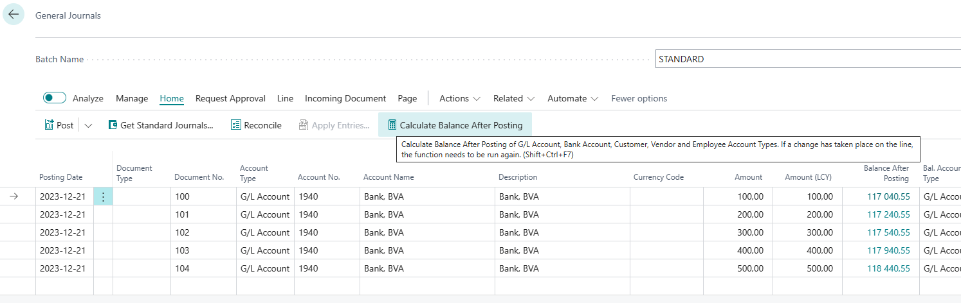Viewport: 961px width, 303px height.
Task: Click Calculate Balance After Posting
Action: pyautogui.click(x=455, y=125)
